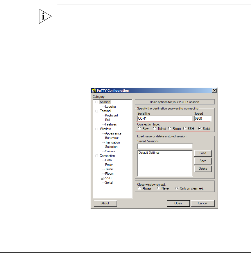The height and width of the screenshot is (253, 251).
Task: Click the PuTTY icon in title bar
Action: 94,91
